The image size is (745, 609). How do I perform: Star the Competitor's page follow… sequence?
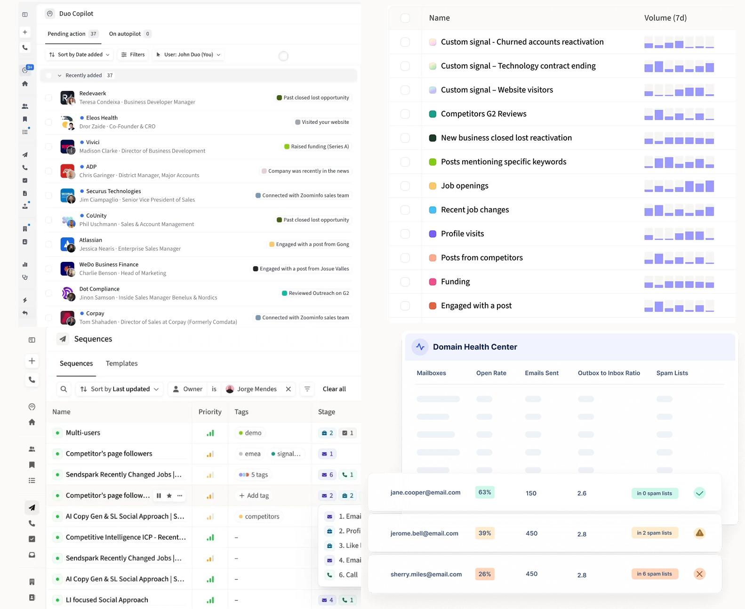pos(169,495)
